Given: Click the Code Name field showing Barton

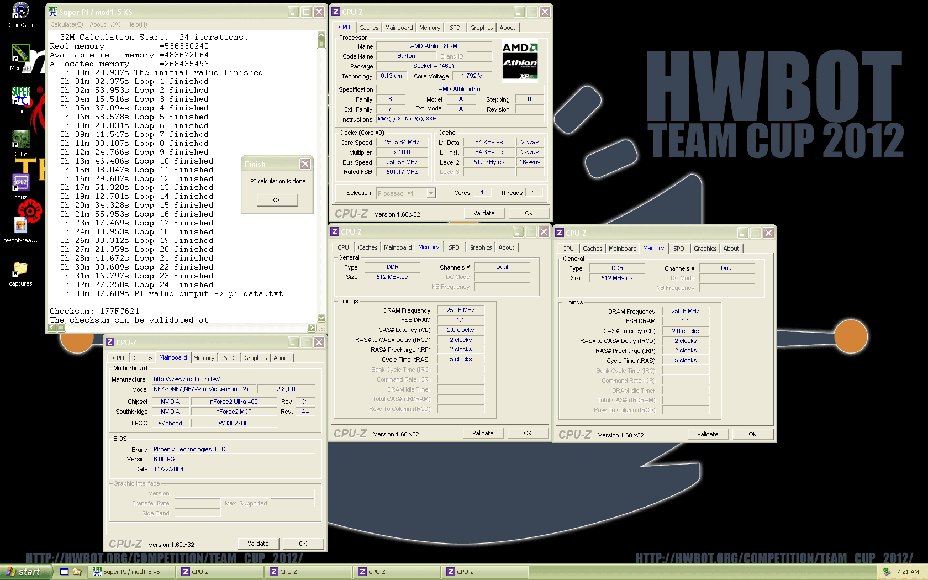Looking at the screenshot, I should [x=406, y=56].
